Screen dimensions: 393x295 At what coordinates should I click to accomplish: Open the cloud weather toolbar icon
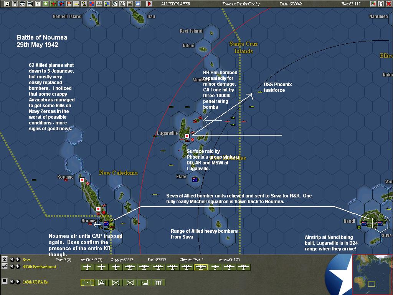[138, 4]
